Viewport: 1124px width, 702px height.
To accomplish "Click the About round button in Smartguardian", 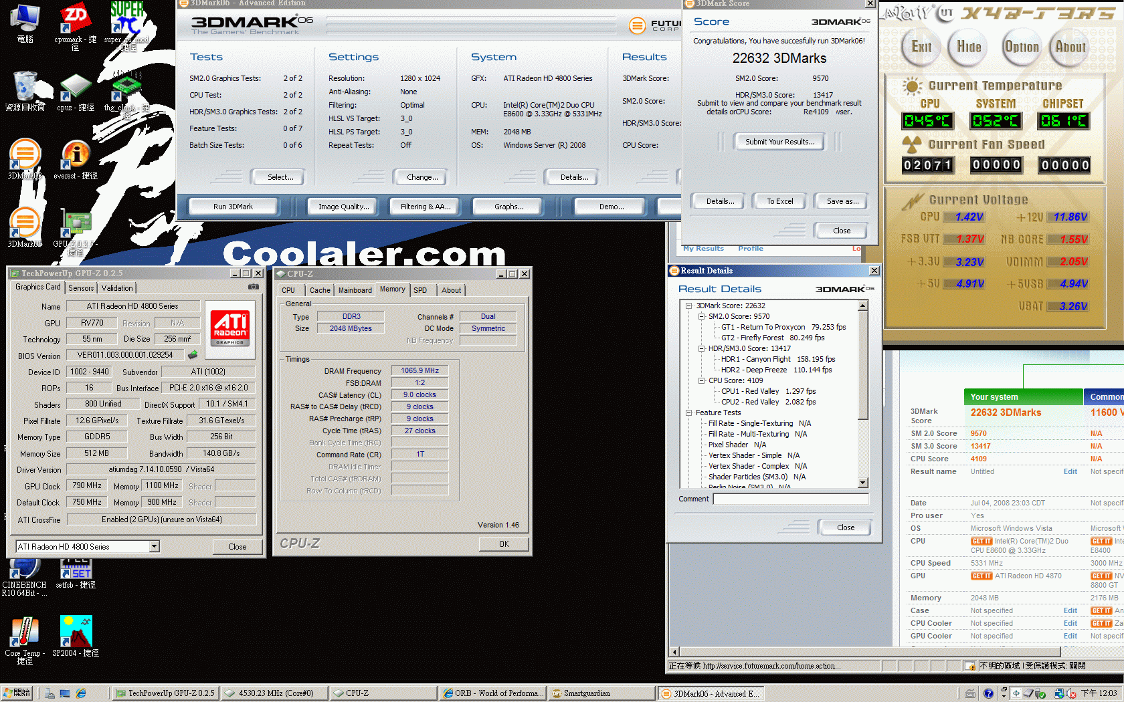I will (x=1070, y=47).
